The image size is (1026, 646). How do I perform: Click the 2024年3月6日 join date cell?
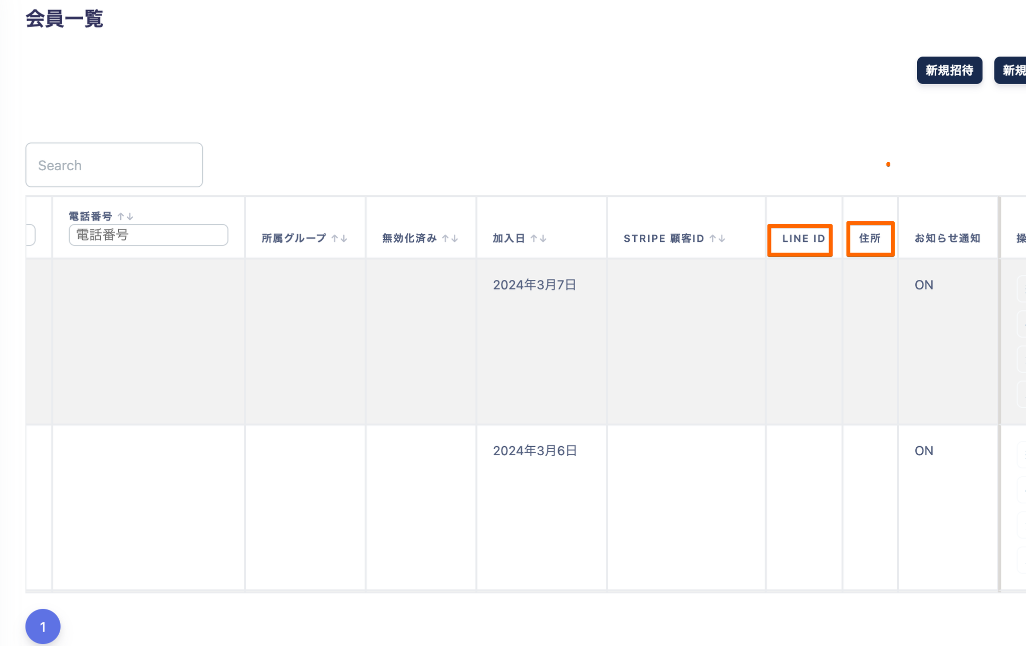point(535,451)
